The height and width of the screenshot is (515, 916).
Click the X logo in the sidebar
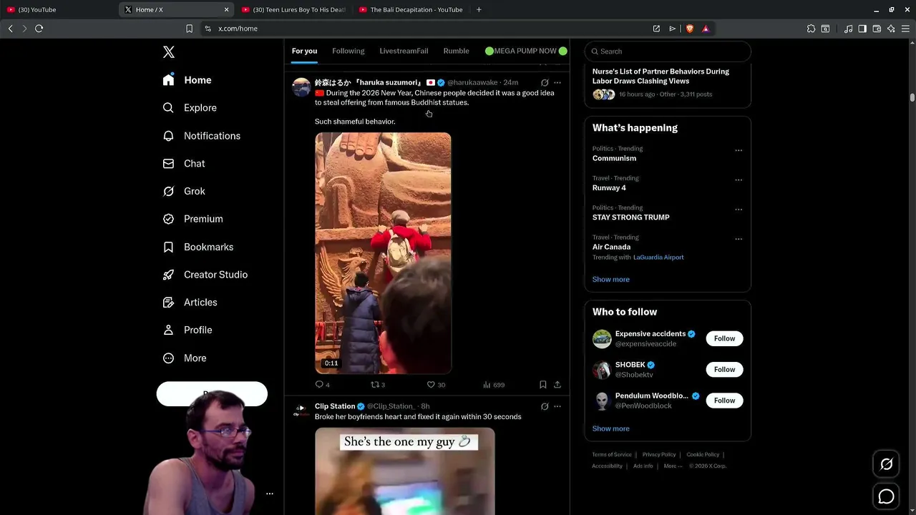169,52
